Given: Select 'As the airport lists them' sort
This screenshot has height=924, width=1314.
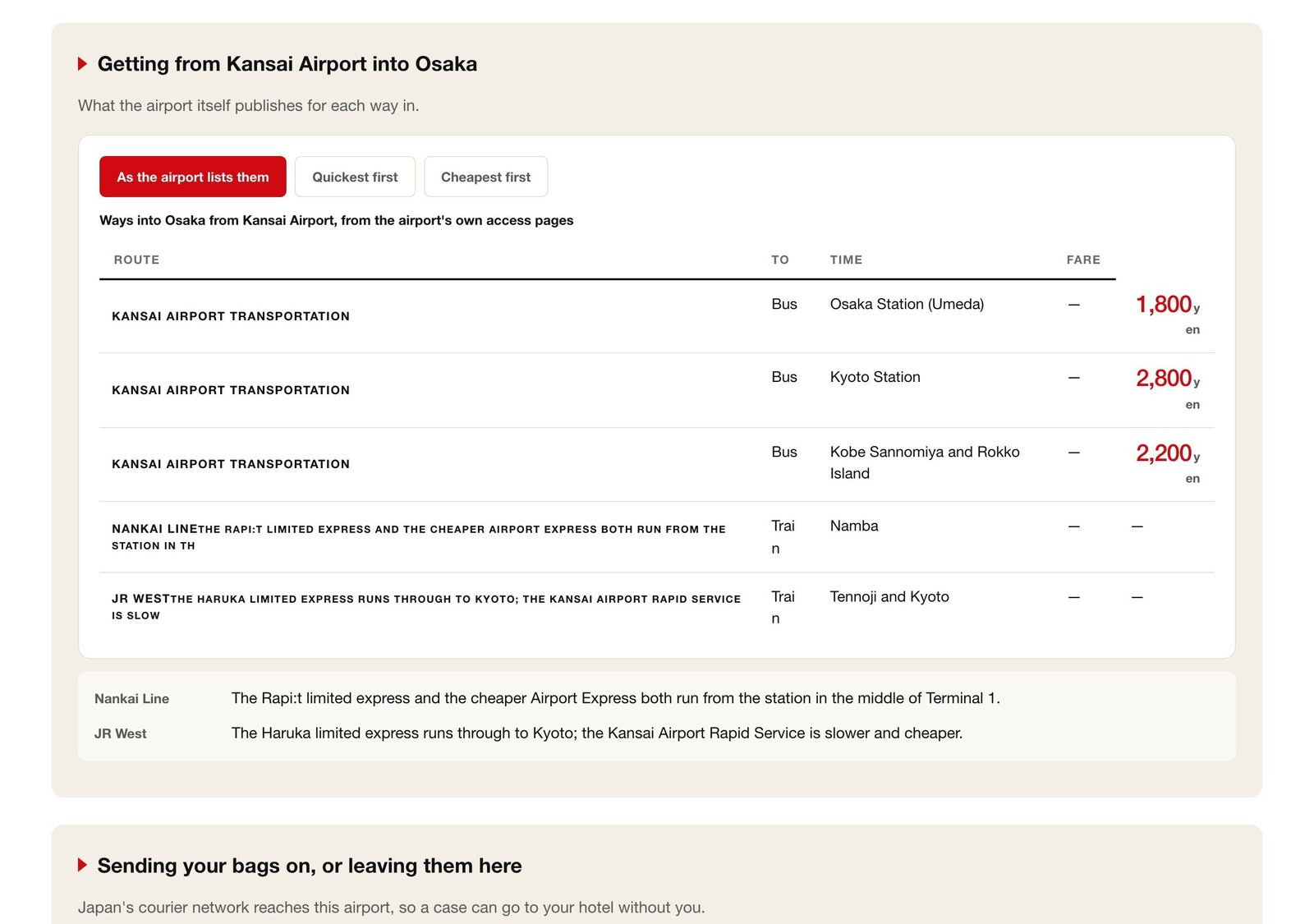Looking at the screenshot, I should point(193,177).
